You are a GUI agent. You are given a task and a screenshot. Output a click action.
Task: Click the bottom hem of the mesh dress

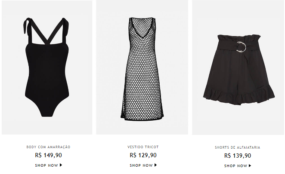click(142, 118)
